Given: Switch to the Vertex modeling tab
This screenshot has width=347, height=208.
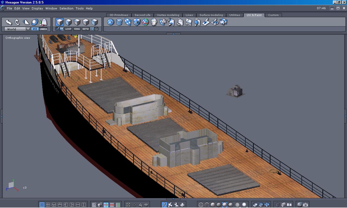Looking at the screenshot, I should coord(168,15).
